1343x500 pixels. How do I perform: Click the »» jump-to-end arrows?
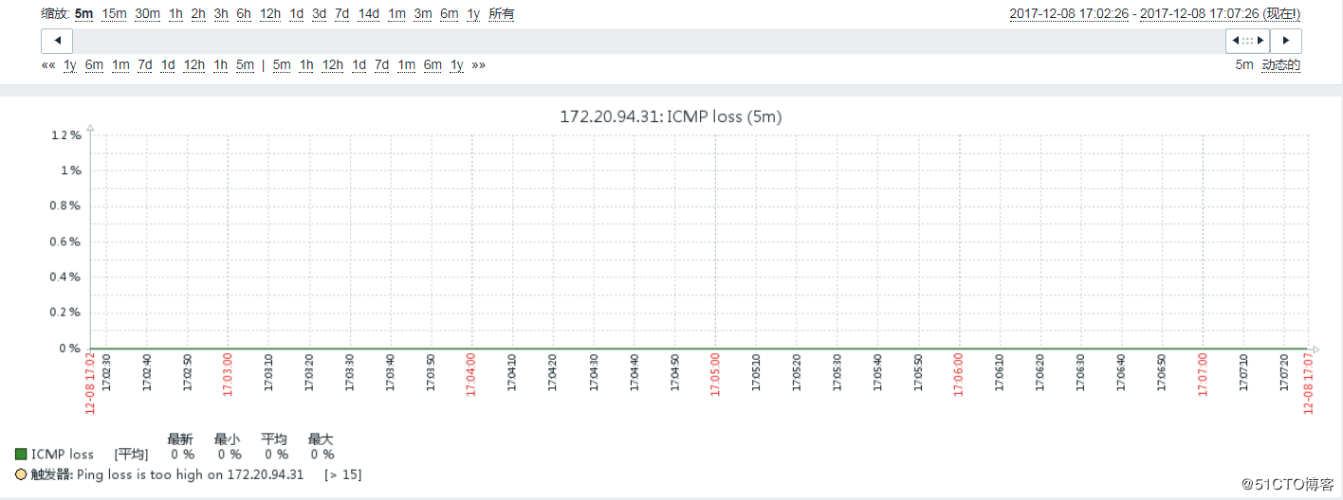[x=478, y=65]
